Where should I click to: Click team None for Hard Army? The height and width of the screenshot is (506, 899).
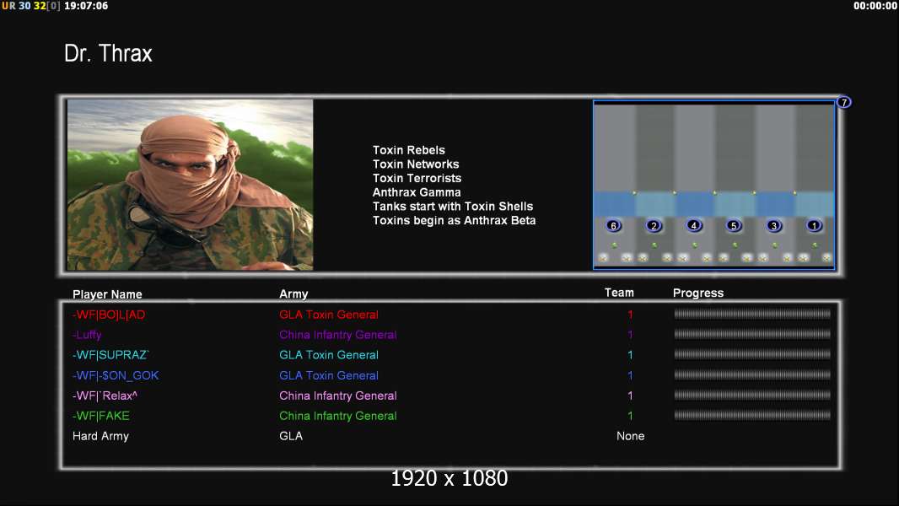631,436
